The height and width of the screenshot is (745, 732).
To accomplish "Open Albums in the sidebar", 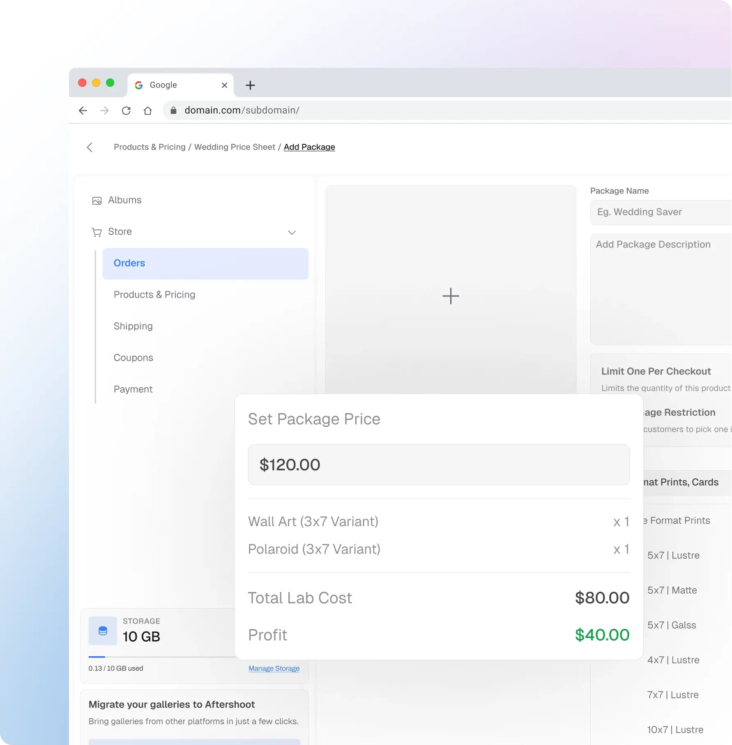I will (x=125, y=200).
